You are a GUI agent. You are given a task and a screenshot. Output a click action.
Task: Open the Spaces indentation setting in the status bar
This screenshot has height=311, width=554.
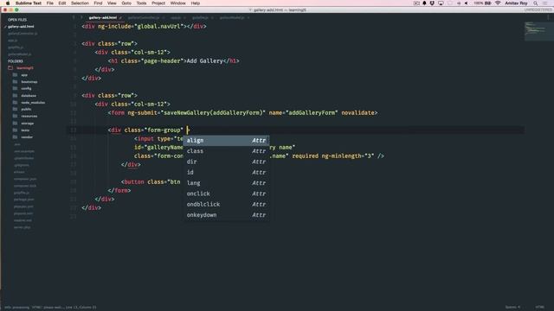[512, 308]
